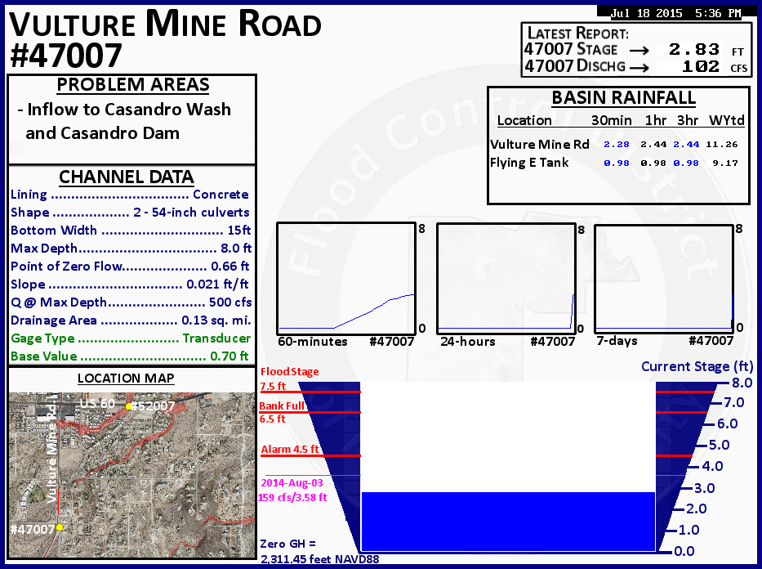
Task: Click the Gage Type Transducer row
Action: (x=131, y=338)
